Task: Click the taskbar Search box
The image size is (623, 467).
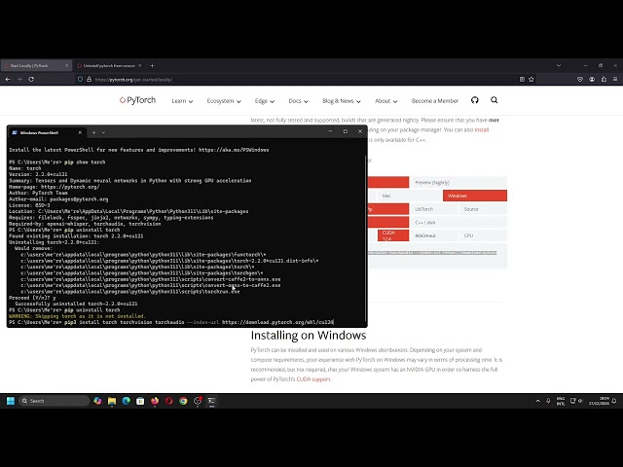Action: pos(55,401)
